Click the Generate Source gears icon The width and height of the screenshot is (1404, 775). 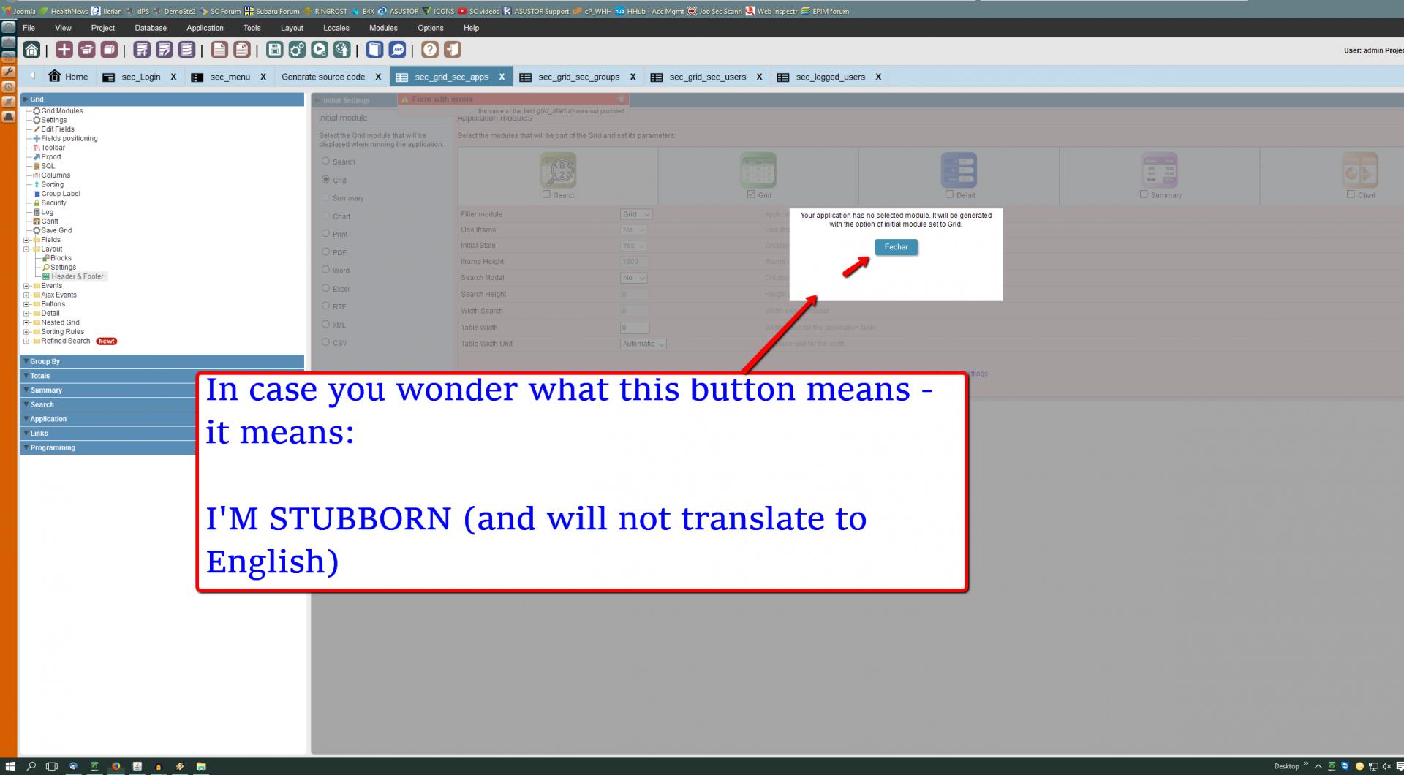pyautogui.click(x=297, y=50)
